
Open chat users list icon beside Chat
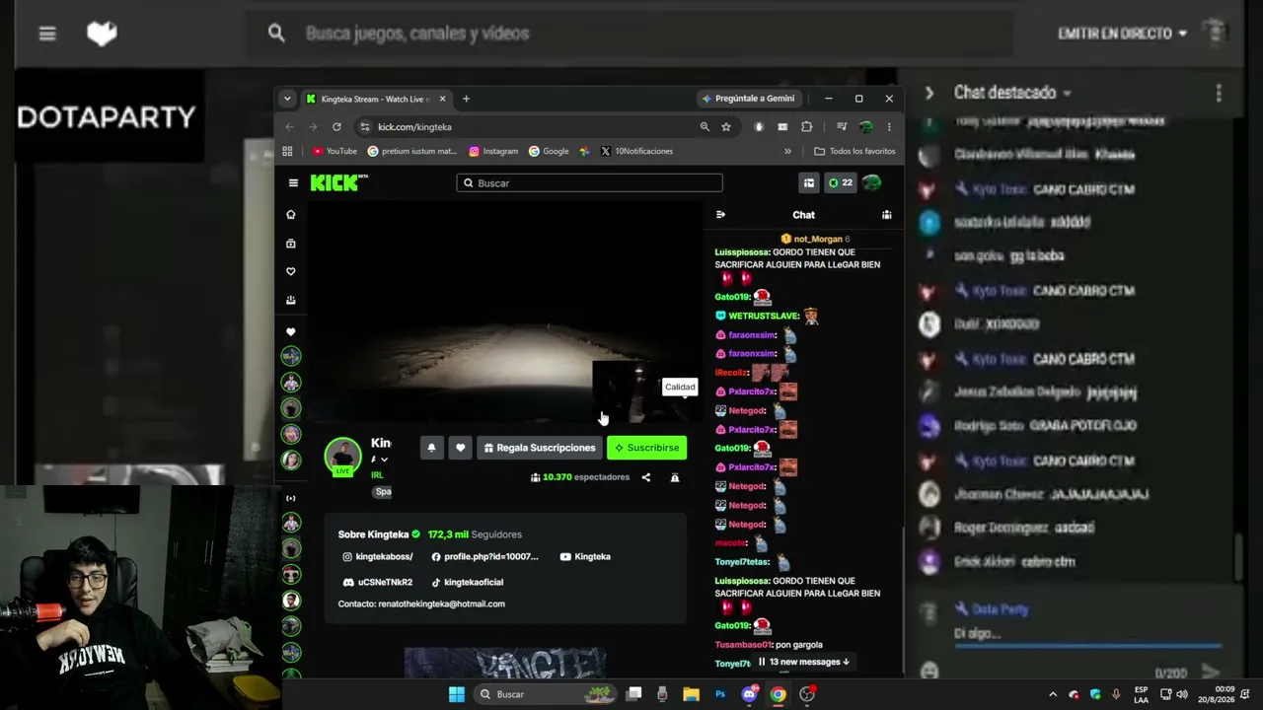point(886,214)
